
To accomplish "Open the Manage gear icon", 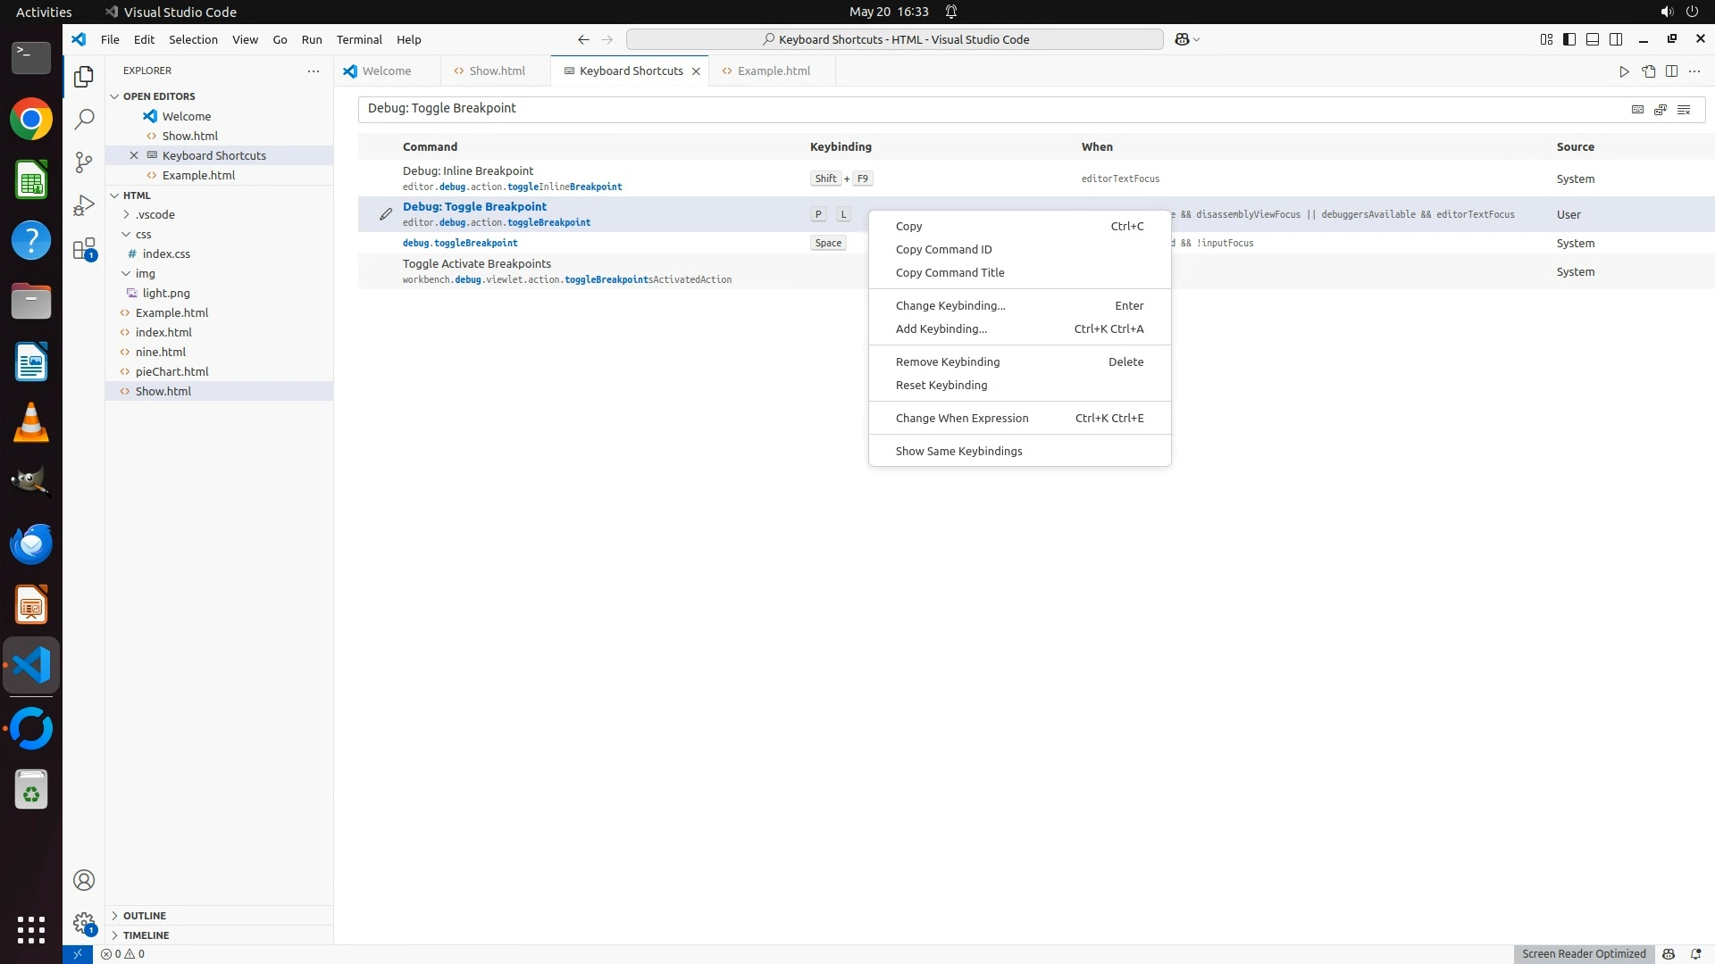I will (x=84, y=922).
